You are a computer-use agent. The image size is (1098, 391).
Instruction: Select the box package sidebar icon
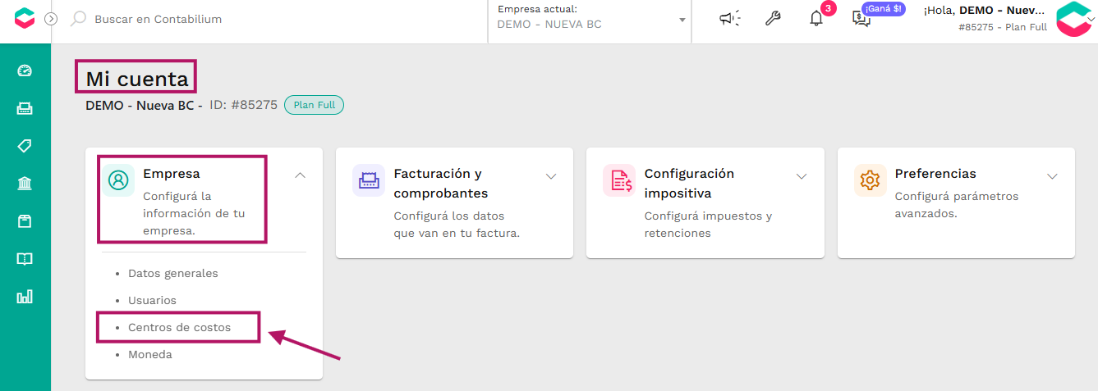(25, 221)
